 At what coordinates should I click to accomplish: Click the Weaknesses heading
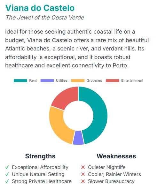point(116,156)
